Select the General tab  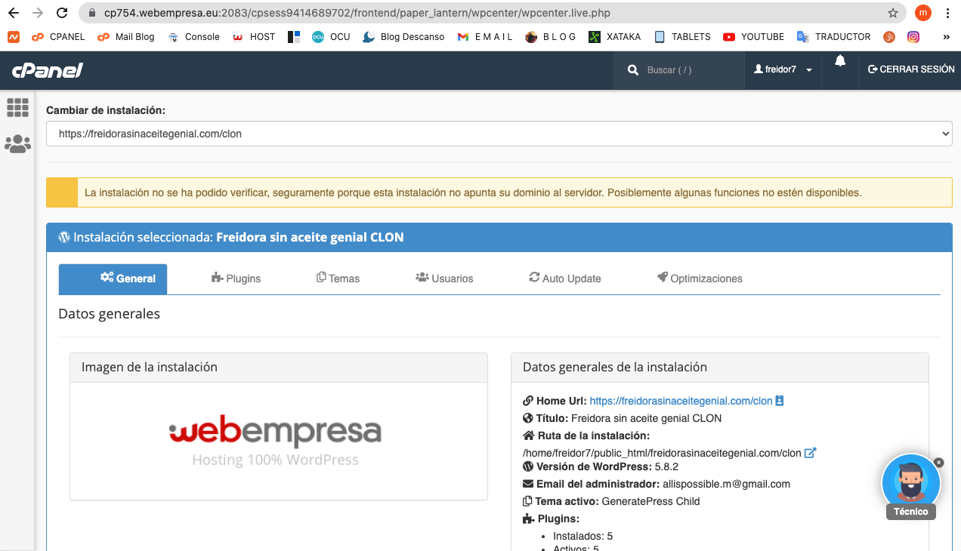pyautogui.click(x=113, y=279)
